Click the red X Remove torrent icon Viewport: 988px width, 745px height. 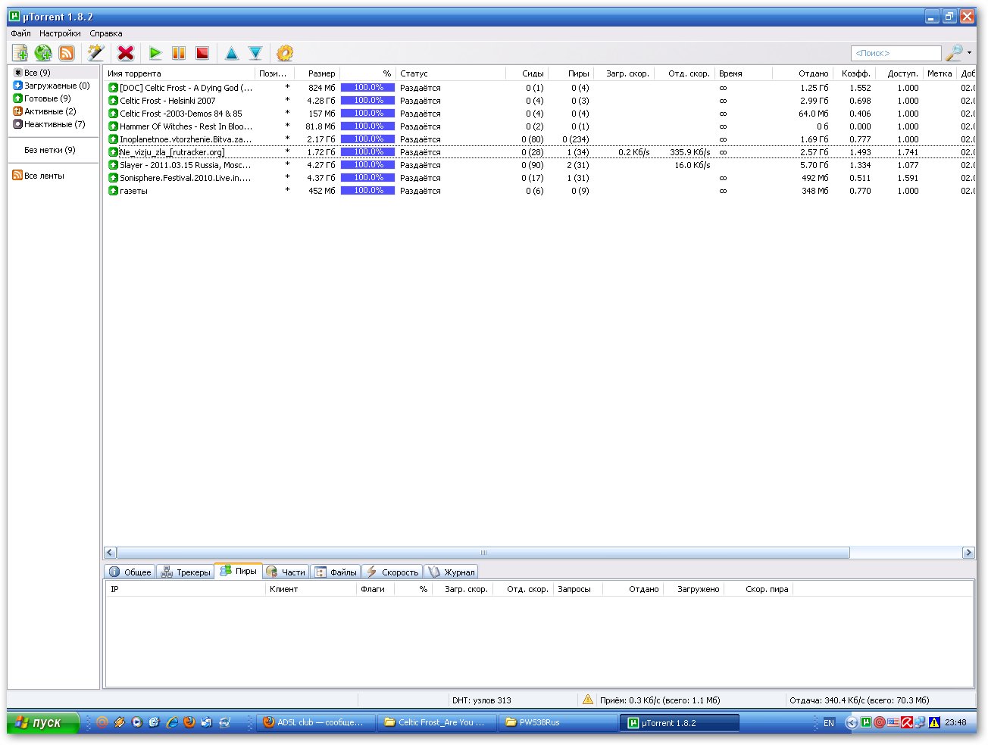tap(126, 53)
